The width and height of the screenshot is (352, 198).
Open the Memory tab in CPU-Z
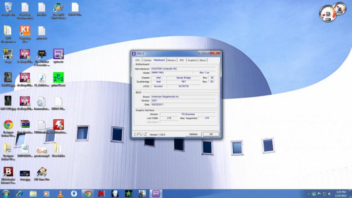[172, 60]
